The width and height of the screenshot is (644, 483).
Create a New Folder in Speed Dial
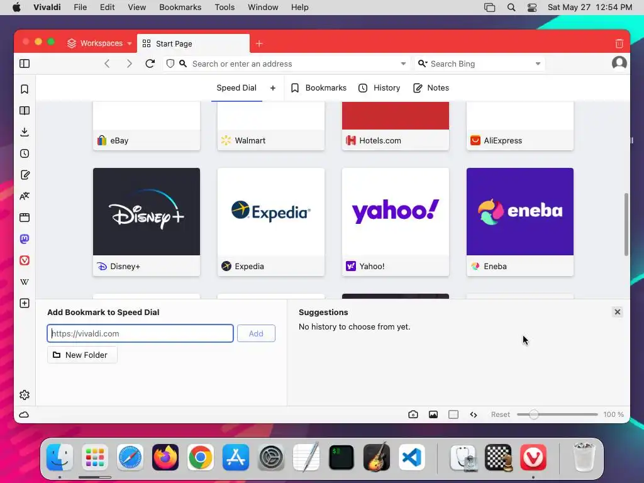pyautogui.click(x=82, y=355)
